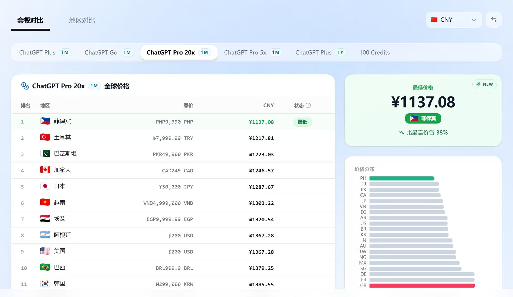The height and width of the screenshot is (297, 513).
Task: Click the Turkey flag in row 2
Action: [x=45, y=137]
